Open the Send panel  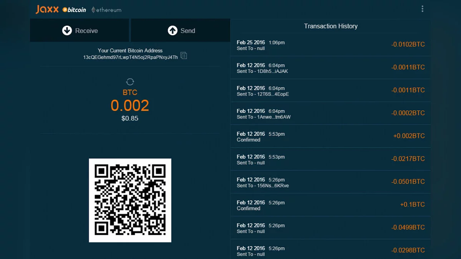[181, 30]
